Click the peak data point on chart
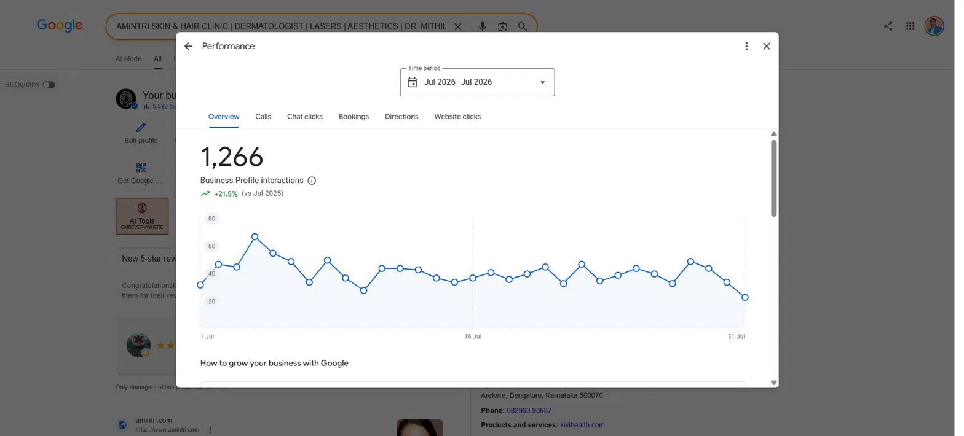Screen dimensions: 964x436 255,236
